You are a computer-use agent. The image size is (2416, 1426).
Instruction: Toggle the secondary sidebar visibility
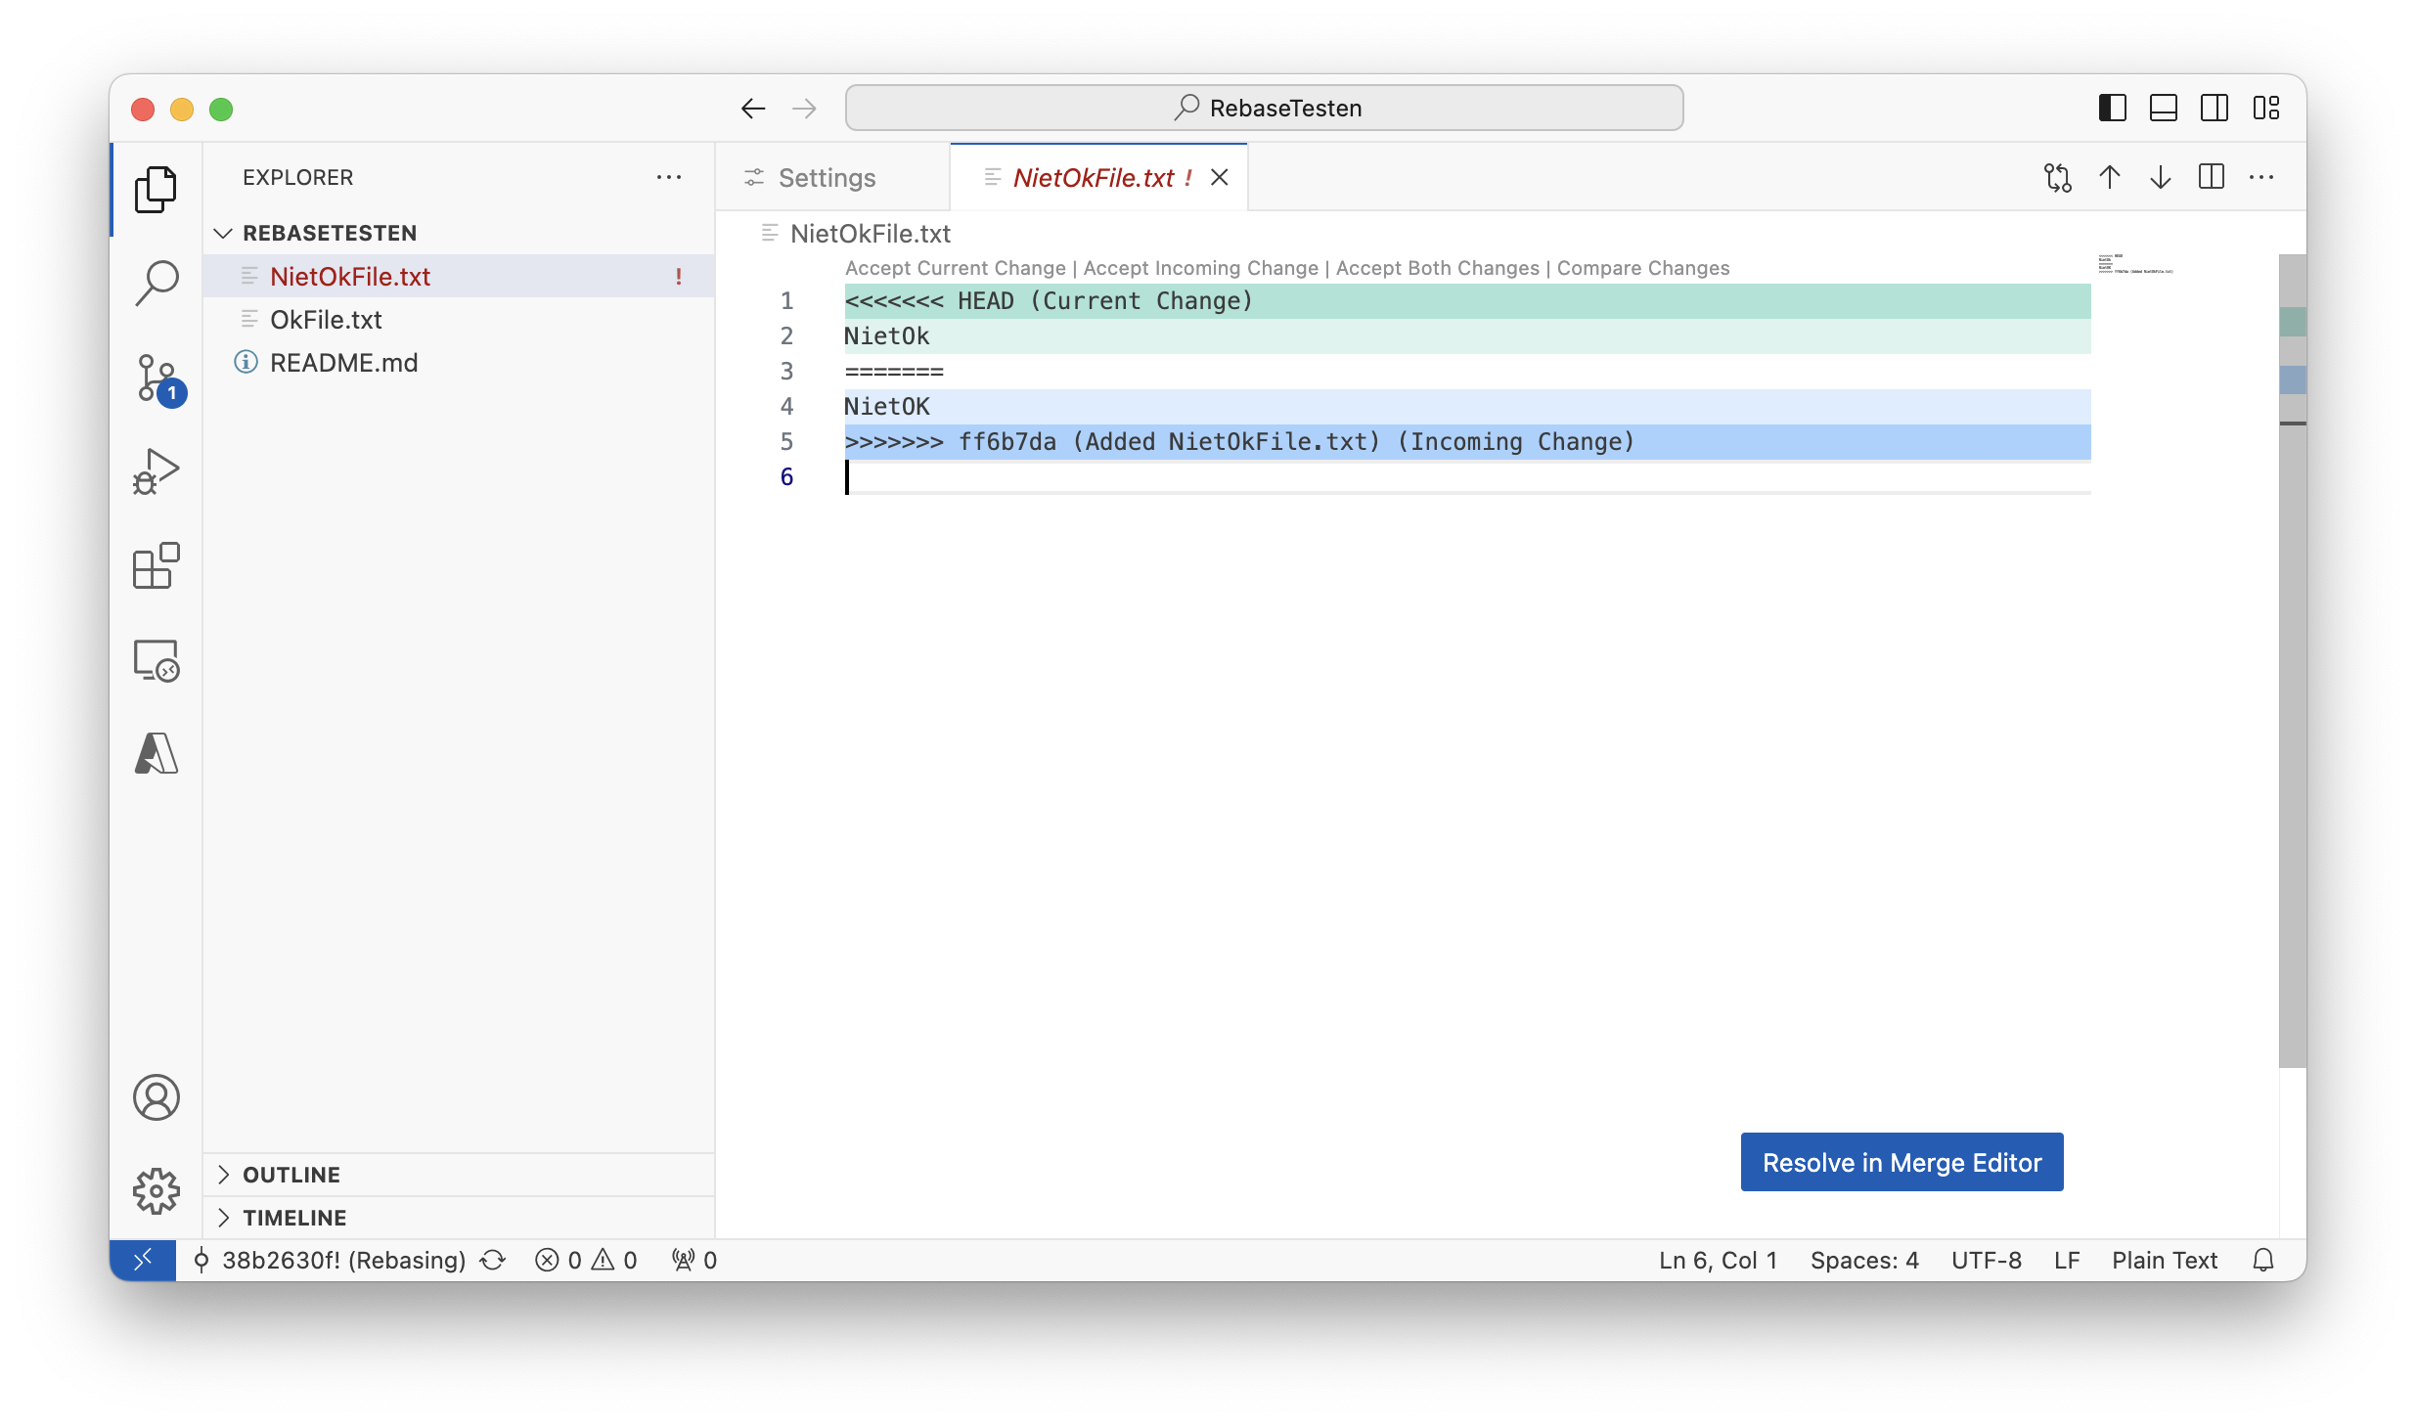click(x=2214, y=108)
